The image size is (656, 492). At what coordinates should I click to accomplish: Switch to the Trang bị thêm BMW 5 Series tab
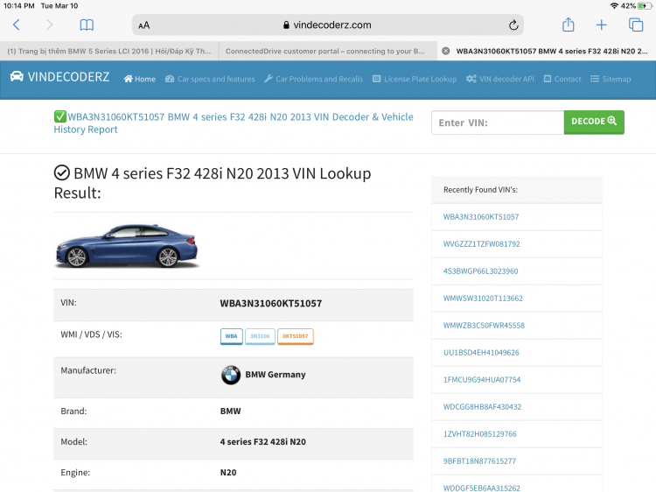109,51
